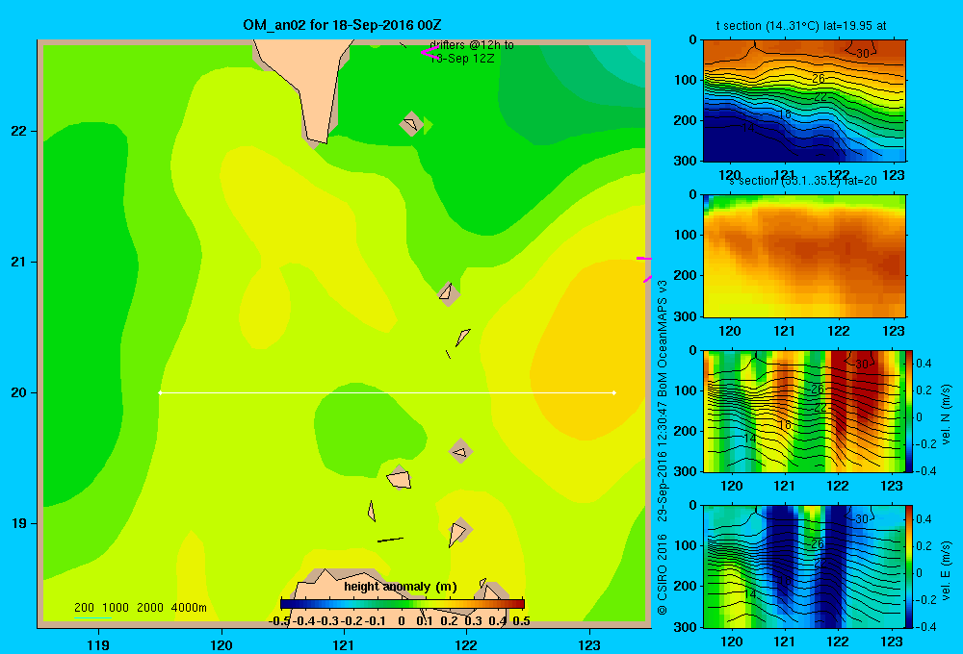Open the salinity section plot
Image resolution: width=963 pixels, height=654 pixels.
[x=804, y=256]
